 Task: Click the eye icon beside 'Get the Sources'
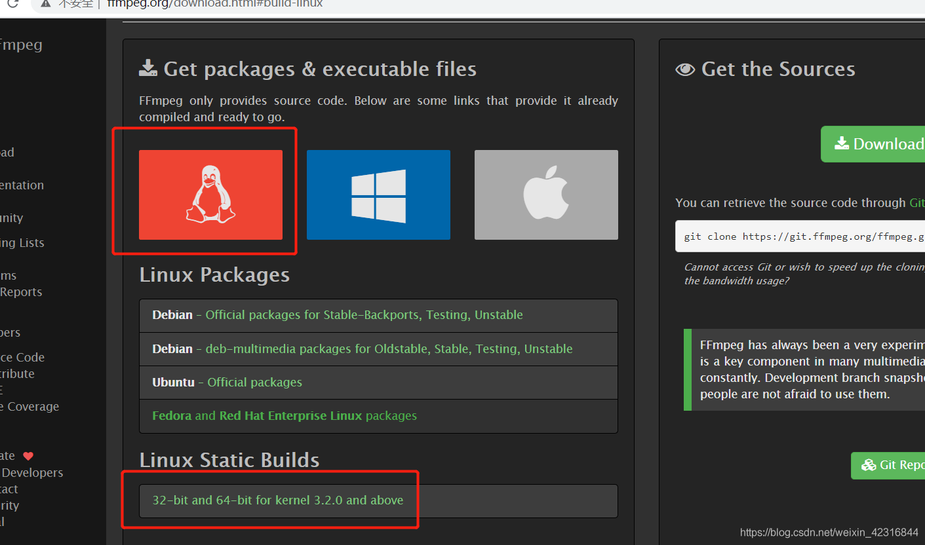[x=685, y=69]
